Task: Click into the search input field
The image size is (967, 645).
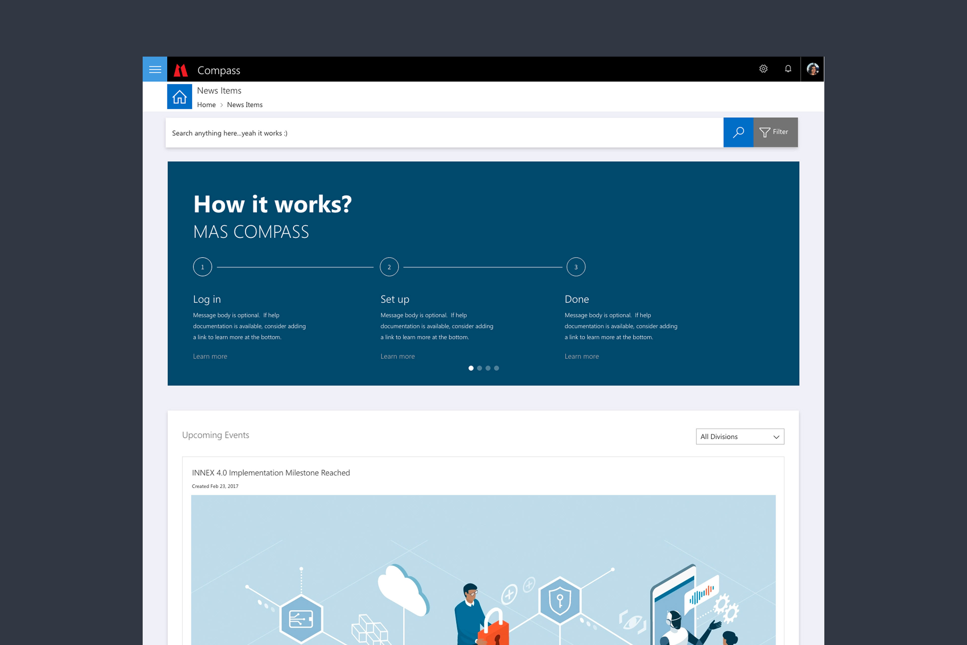Action: 444,133
